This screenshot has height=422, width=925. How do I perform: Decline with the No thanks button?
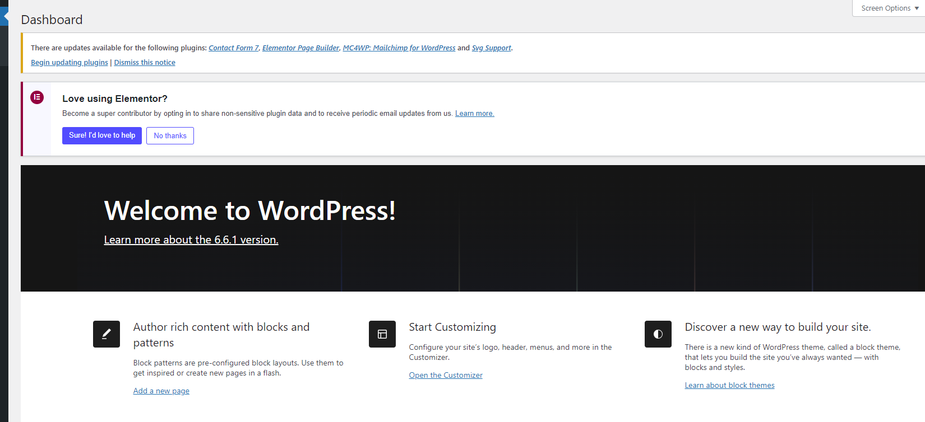point(170,135)
